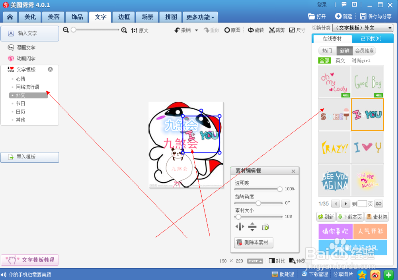Create a new image with 新建
398x280 pixels.
343,16
